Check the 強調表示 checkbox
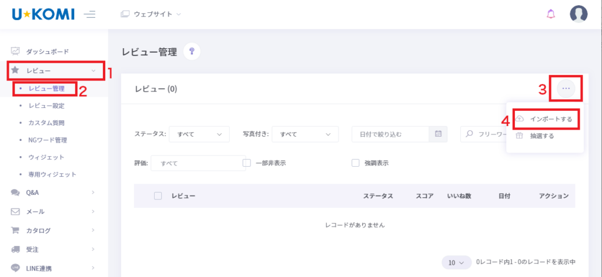This screenshot has height=277, width=602. point(355,163)
